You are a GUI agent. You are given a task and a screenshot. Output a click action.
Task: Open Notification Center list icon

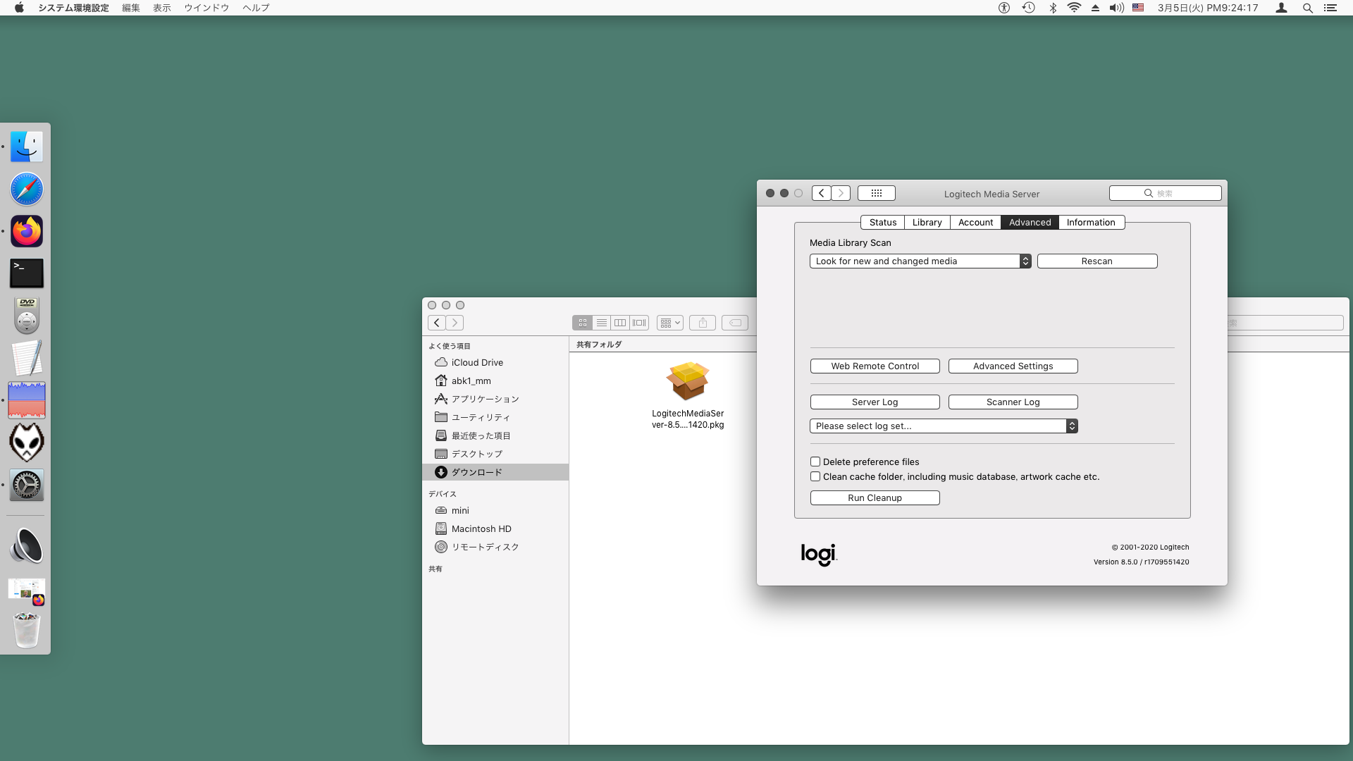[x=1330, y=8]
